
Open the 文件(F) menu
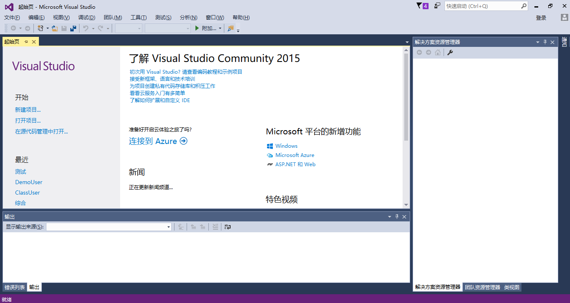[x=12, y=18]
